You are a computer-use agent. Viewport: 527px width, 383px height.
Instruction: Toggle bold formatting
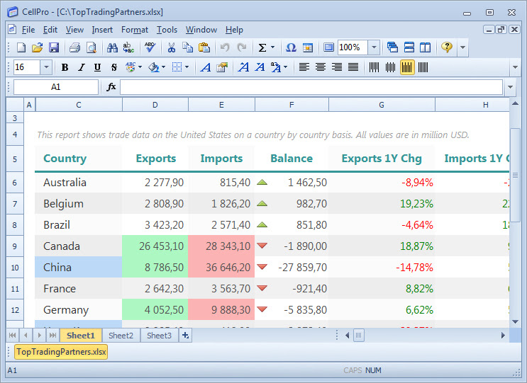point(65,67)
